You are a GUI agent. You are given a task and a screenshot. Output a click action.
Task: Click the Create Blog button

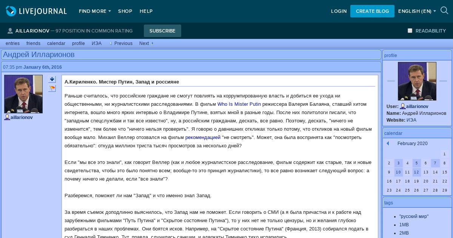click(372, 11)
